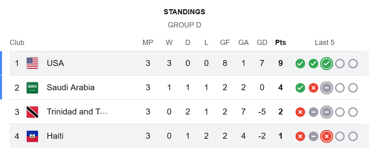Click the GROUP D label
369x155 pixels.
184,25
